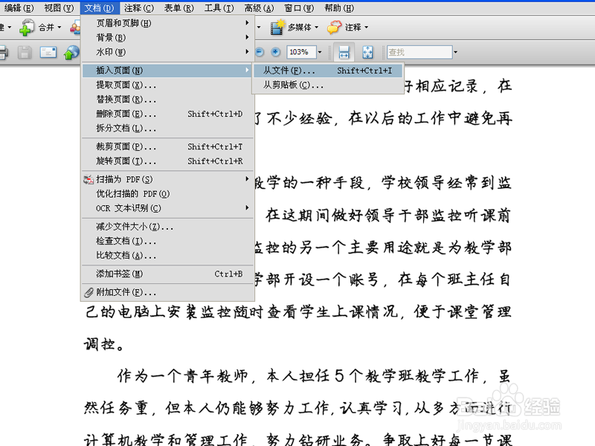
Task: Save the document using the save icon
Action: [x=25, y=53]
